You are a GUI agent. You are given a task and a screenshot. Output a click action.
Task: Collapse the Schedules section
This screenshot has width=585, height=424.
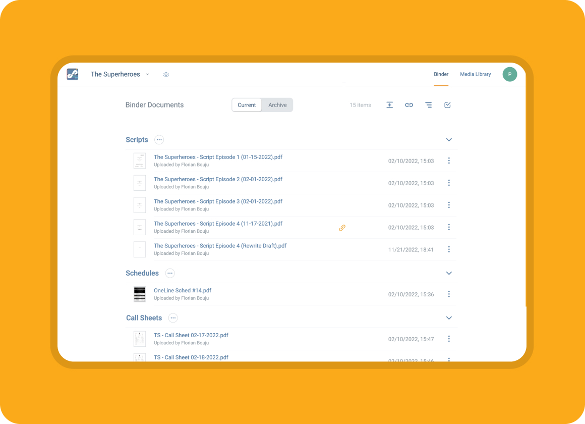click(449, 273)
